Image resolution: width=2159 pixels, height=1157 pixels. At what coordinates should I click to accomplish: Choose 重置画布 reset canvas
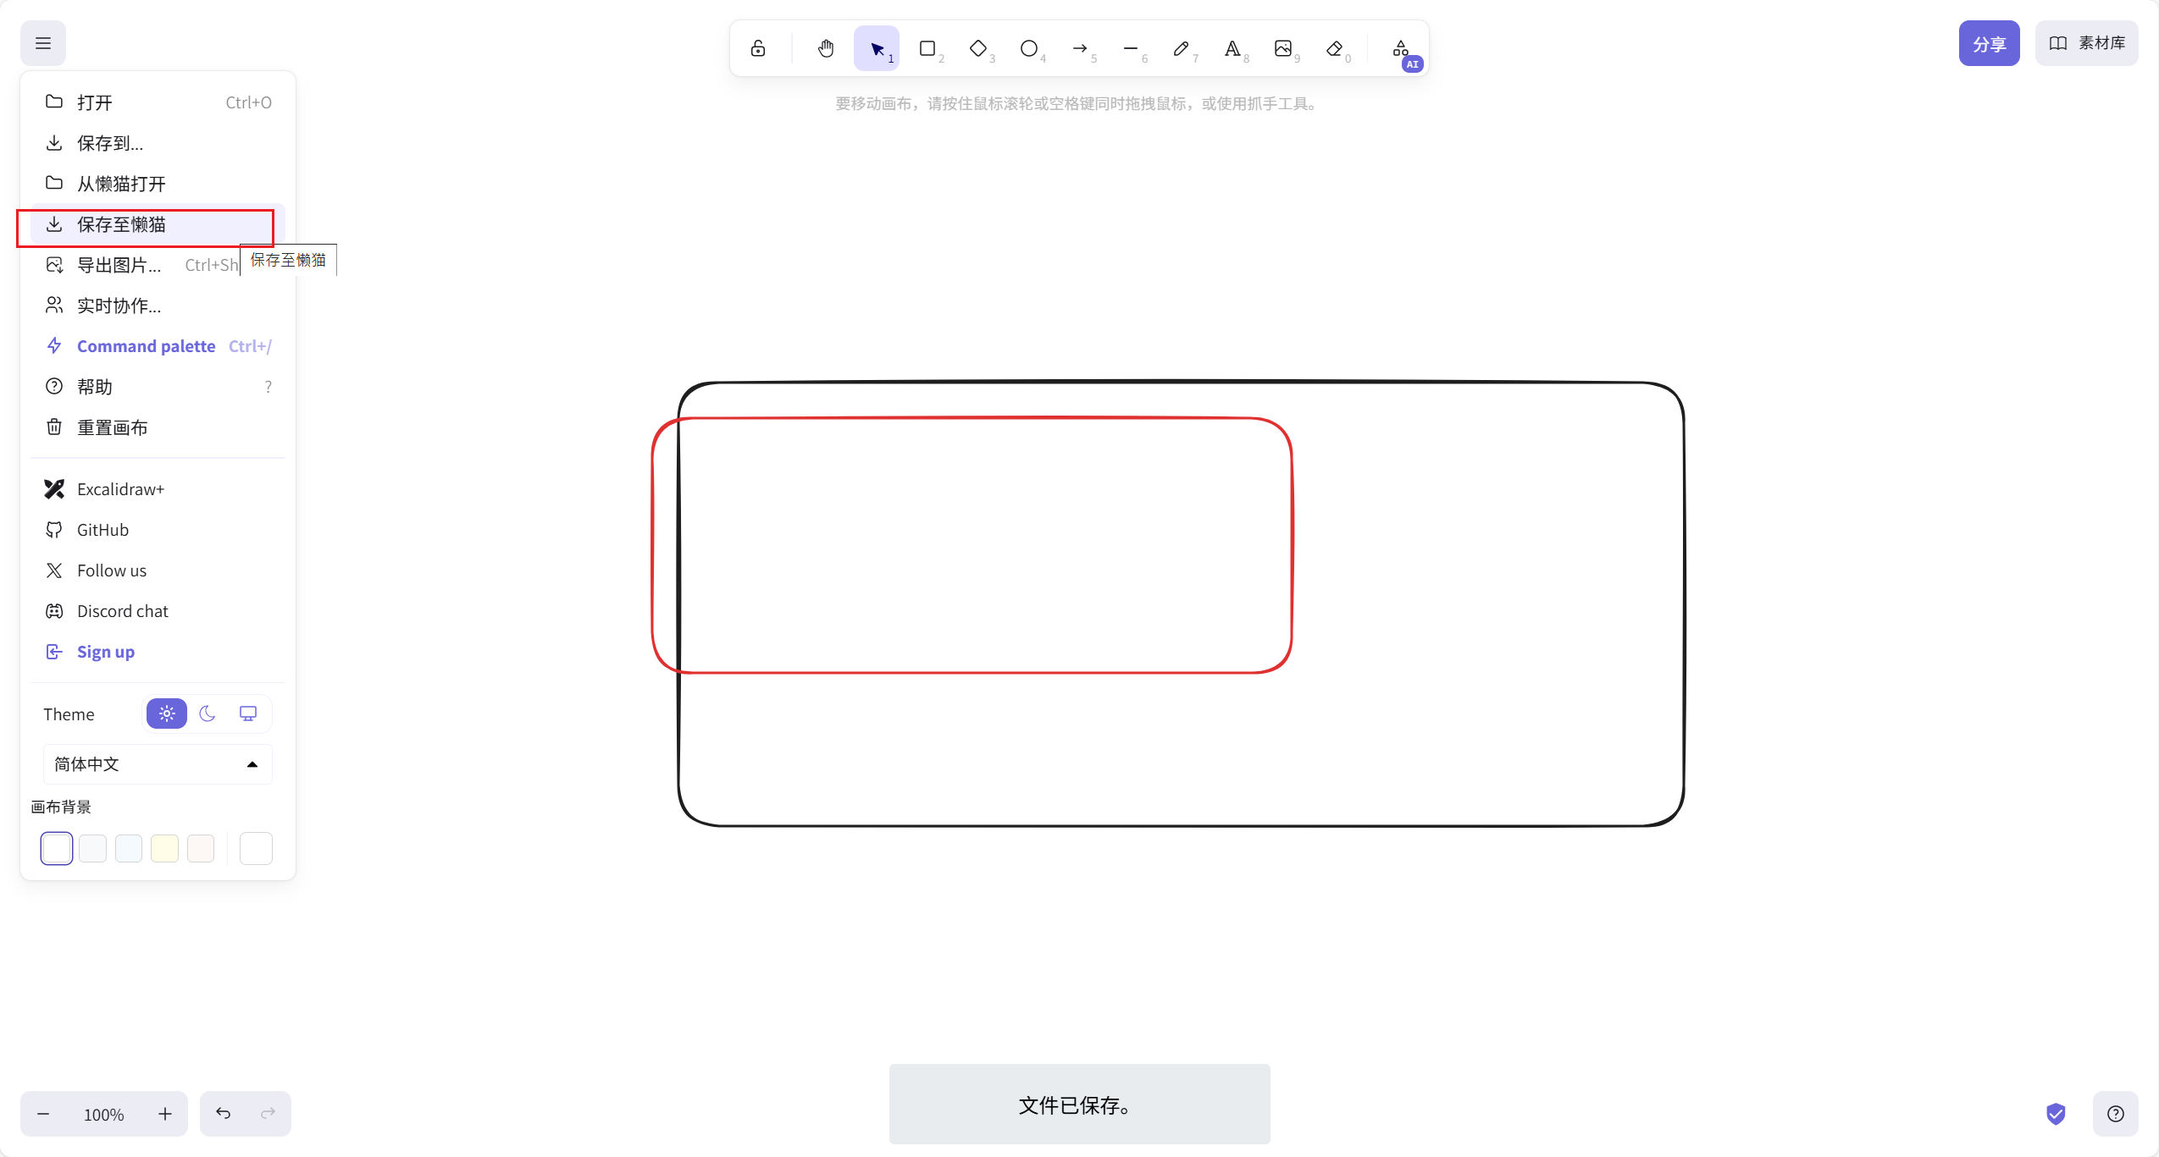pyautogui.click(x=158, y=427)
